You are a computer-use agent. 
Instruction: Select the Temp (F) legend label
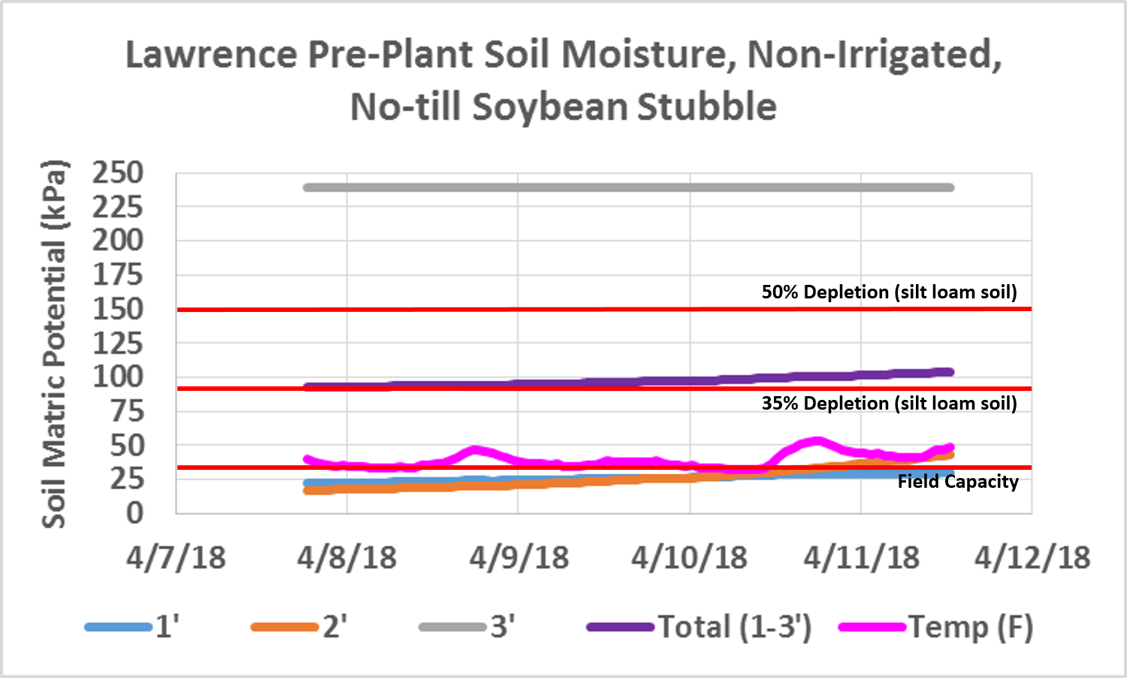coord(971,627)
